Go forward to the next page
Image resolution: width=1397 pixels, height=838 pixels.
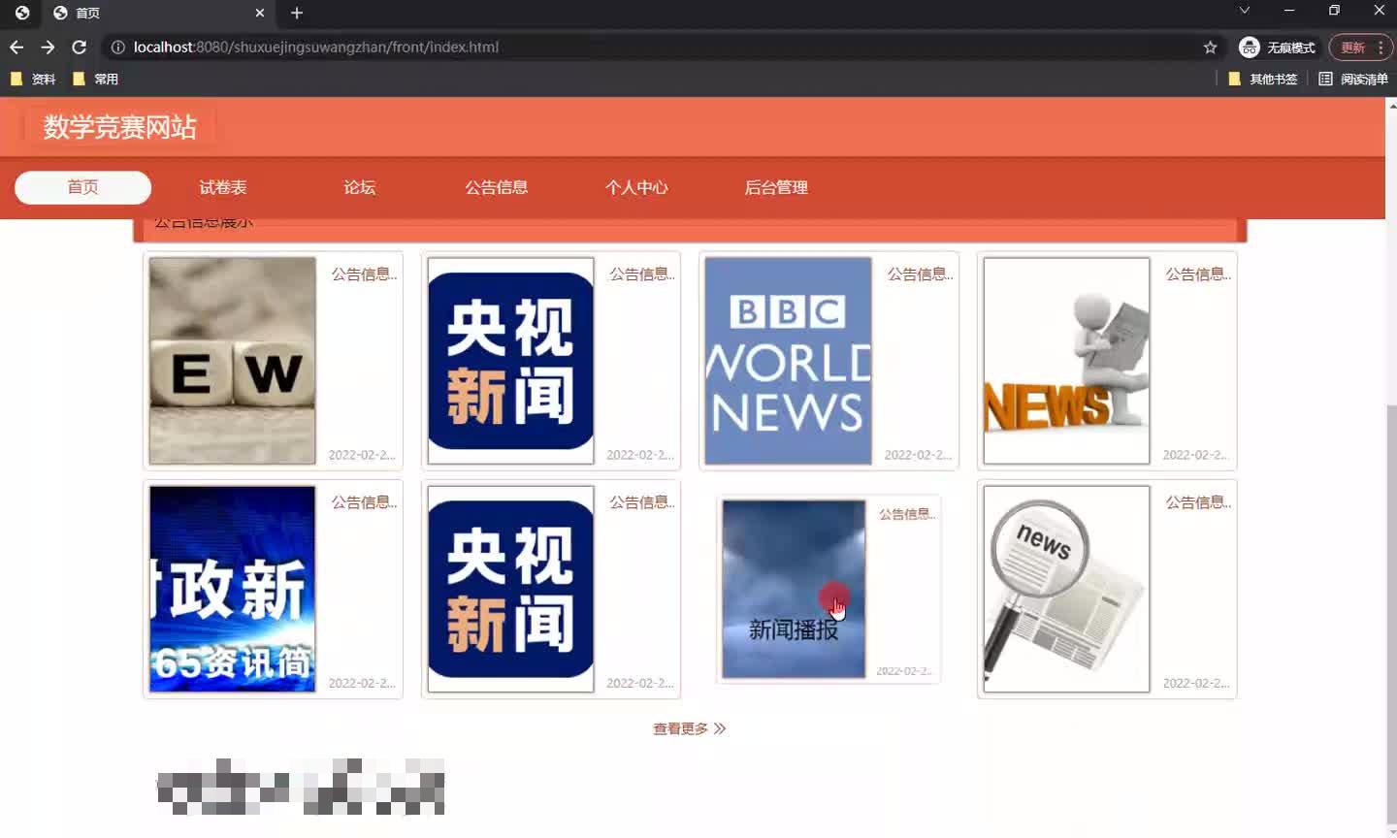click(48, 47)
